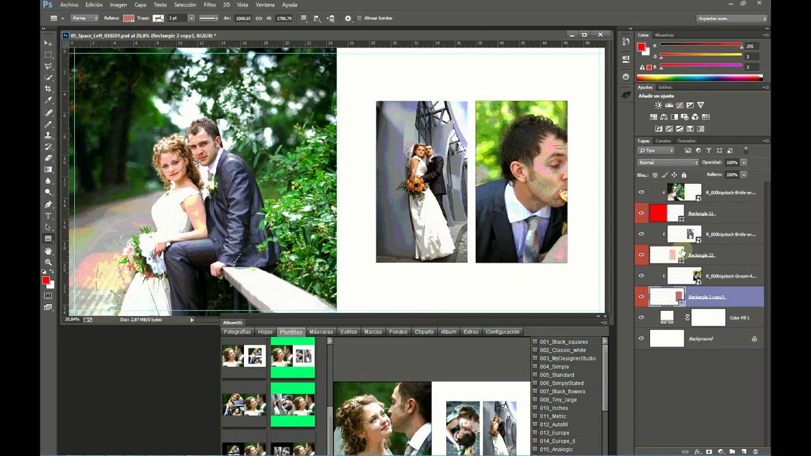Add a Levels adjustment

(x=669, y=105)
